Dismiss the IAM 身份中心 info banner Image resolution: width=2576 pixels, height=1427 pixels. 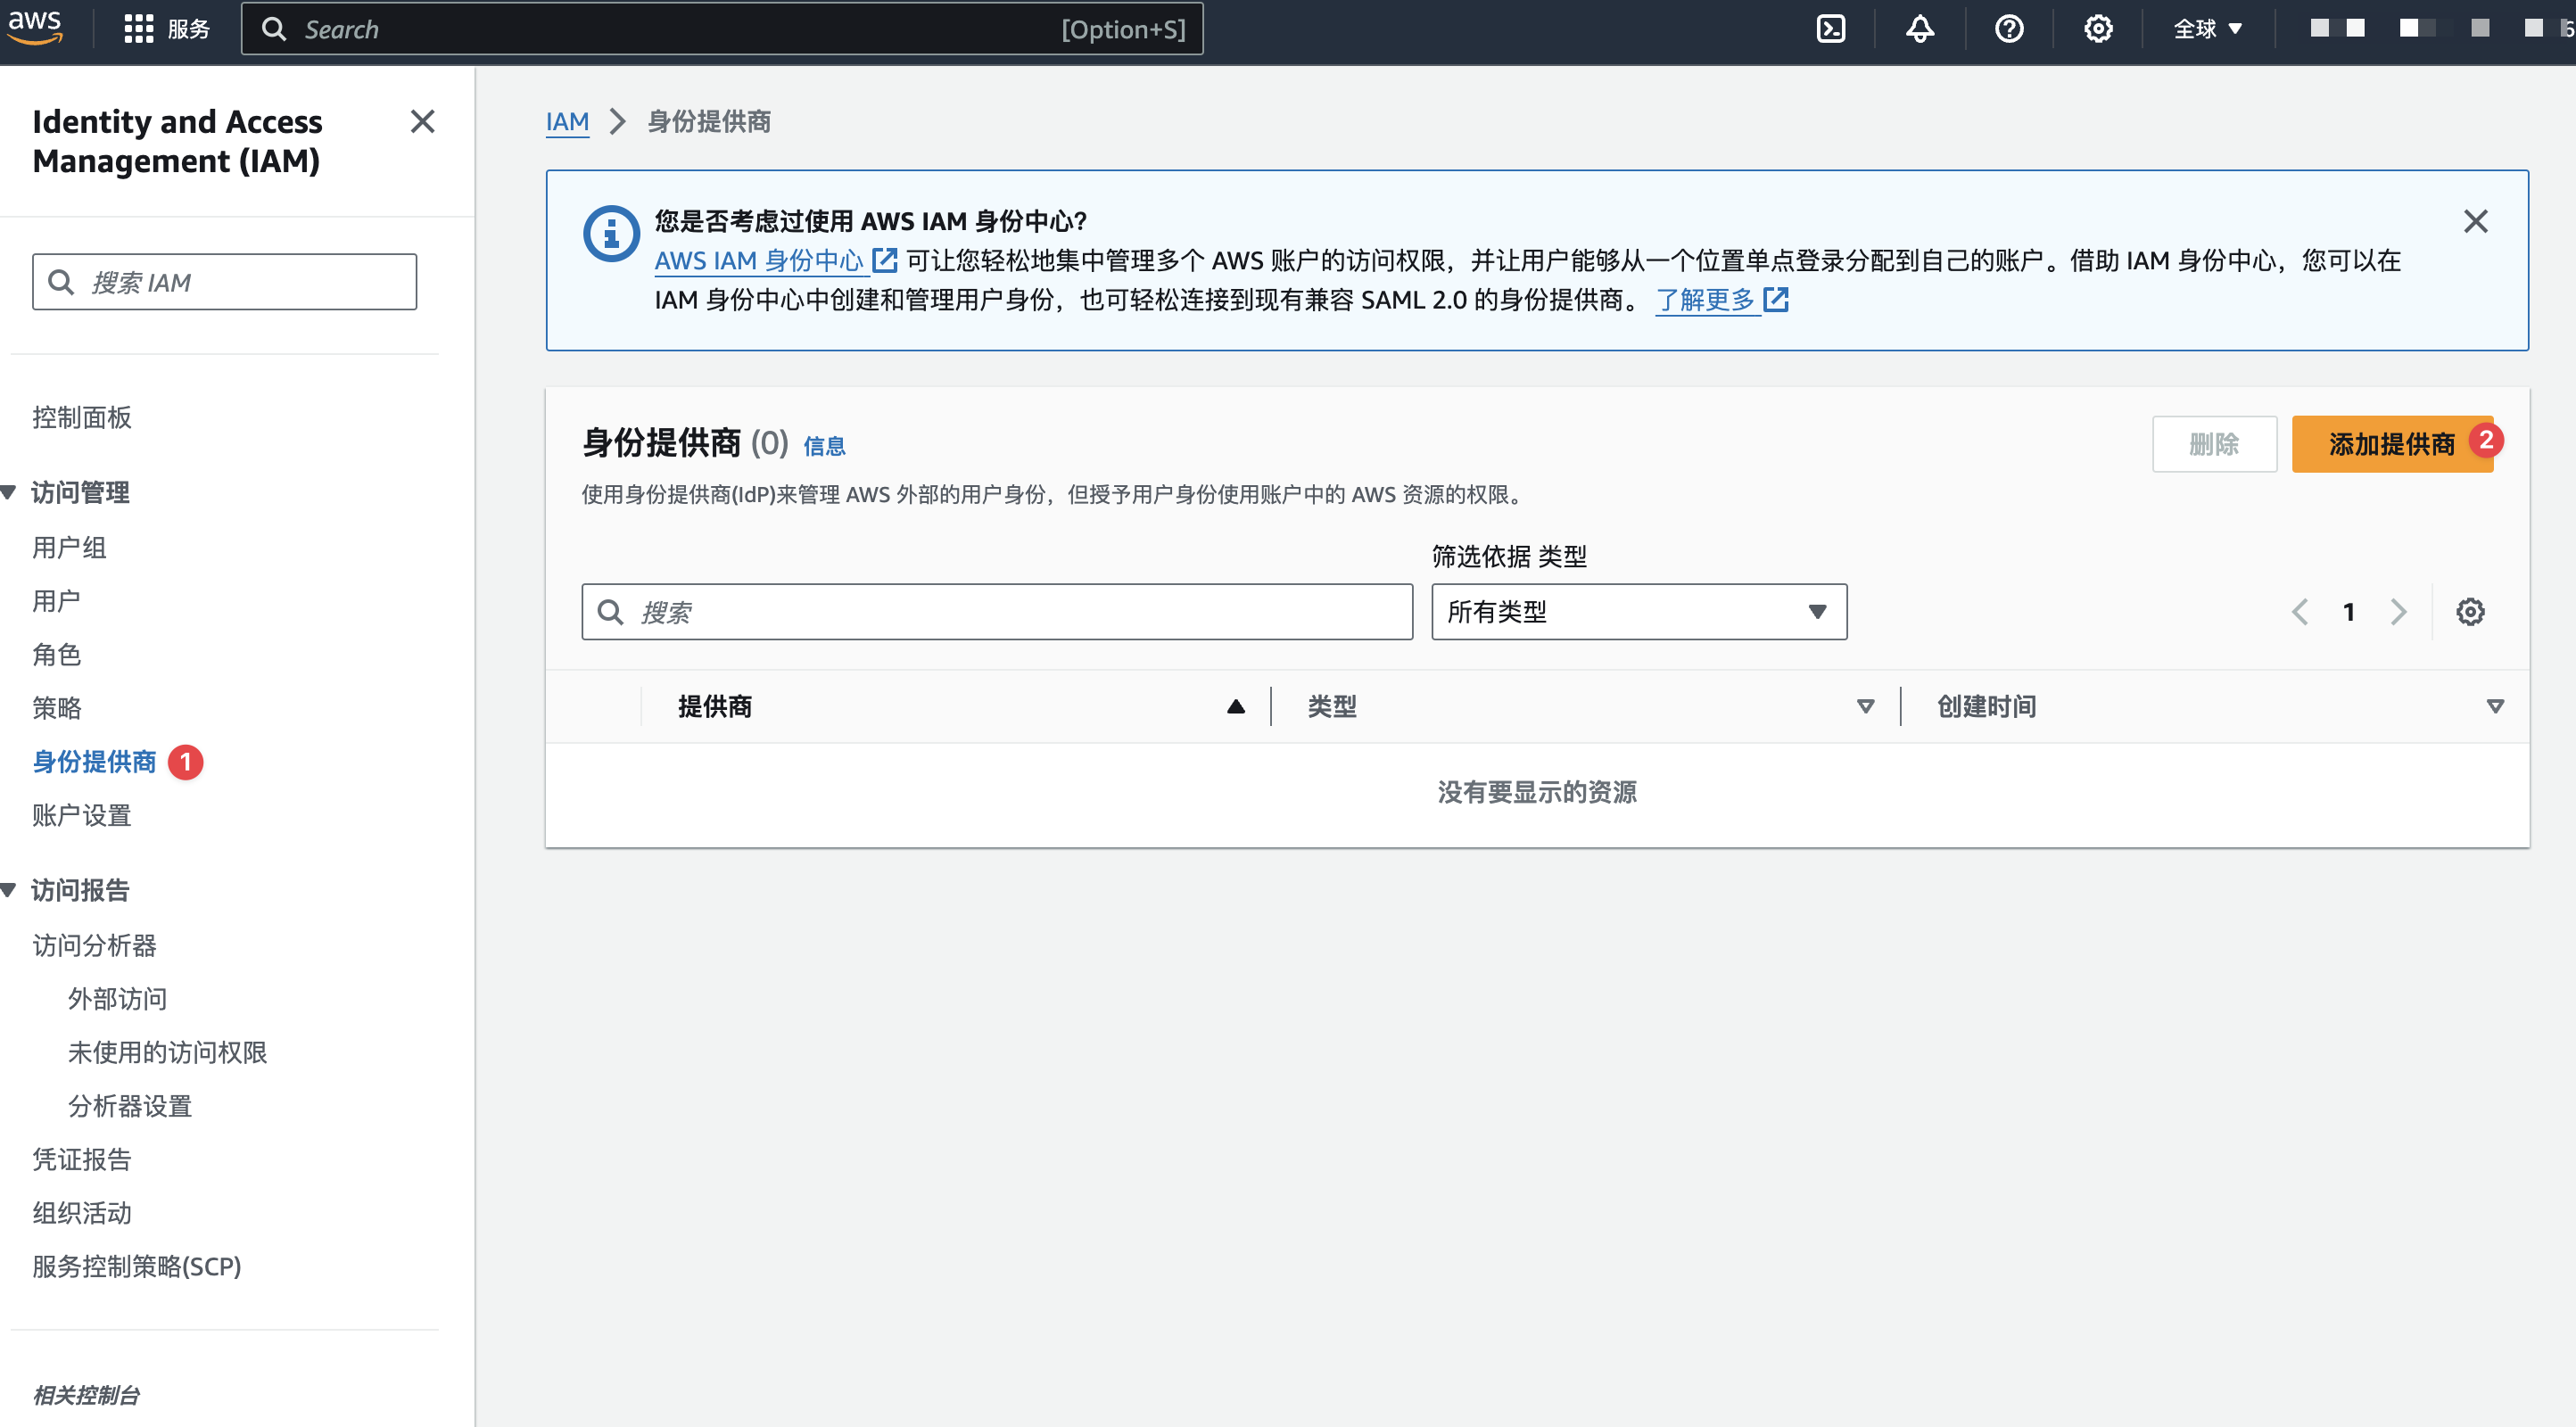pos(2475,221)
